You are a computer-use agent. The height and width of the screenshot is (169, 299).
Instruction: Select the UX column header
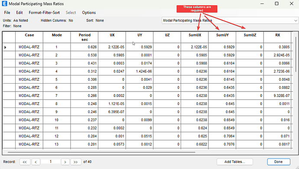pos(112,37)
